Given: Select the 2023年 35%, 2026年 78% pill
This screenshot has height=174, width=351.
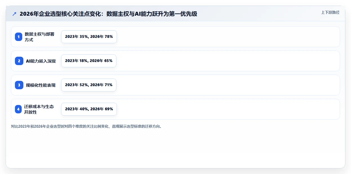Looking at the screenshot, I should pyautogui.click(x=89, y=37).
